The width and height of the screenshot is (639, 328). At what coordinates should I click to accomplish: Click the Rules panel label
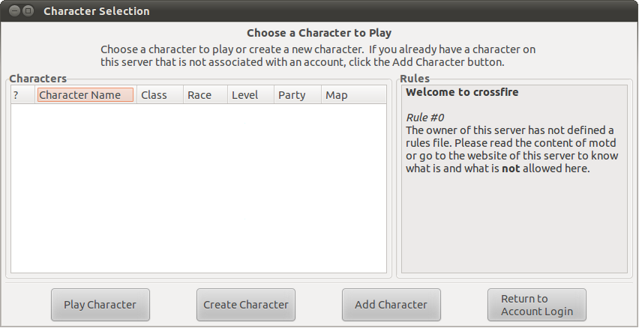[415, 79]
